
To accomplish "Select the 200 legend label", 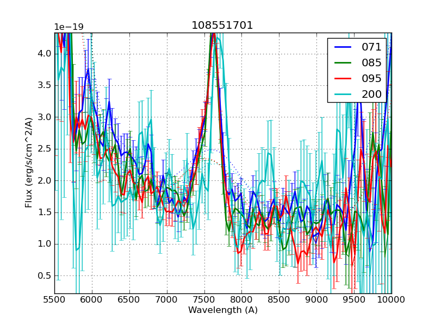I will click(x=371, y=94).
